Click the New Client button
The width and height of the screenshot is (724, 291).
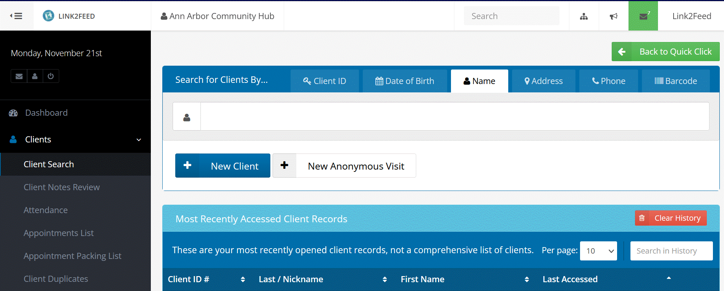[x=223, y=166]
